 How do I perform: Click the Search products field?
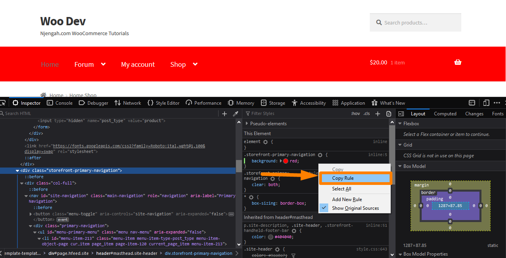point(415,23)
